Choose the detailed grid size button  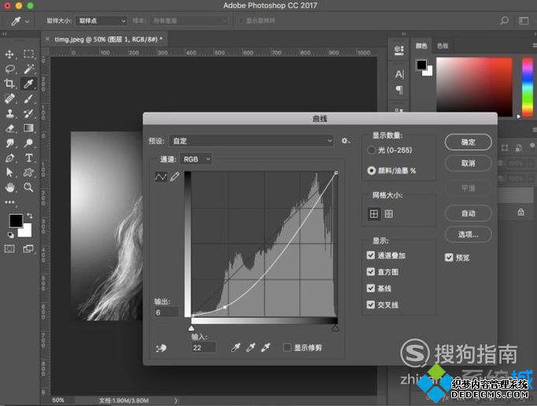click(389, 214)
